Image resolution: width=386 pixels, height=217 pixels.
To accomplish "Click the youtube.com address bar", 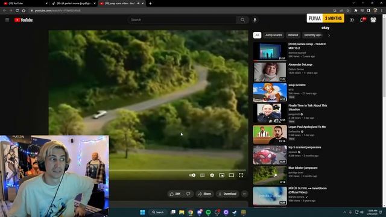I will coord(181,11).
